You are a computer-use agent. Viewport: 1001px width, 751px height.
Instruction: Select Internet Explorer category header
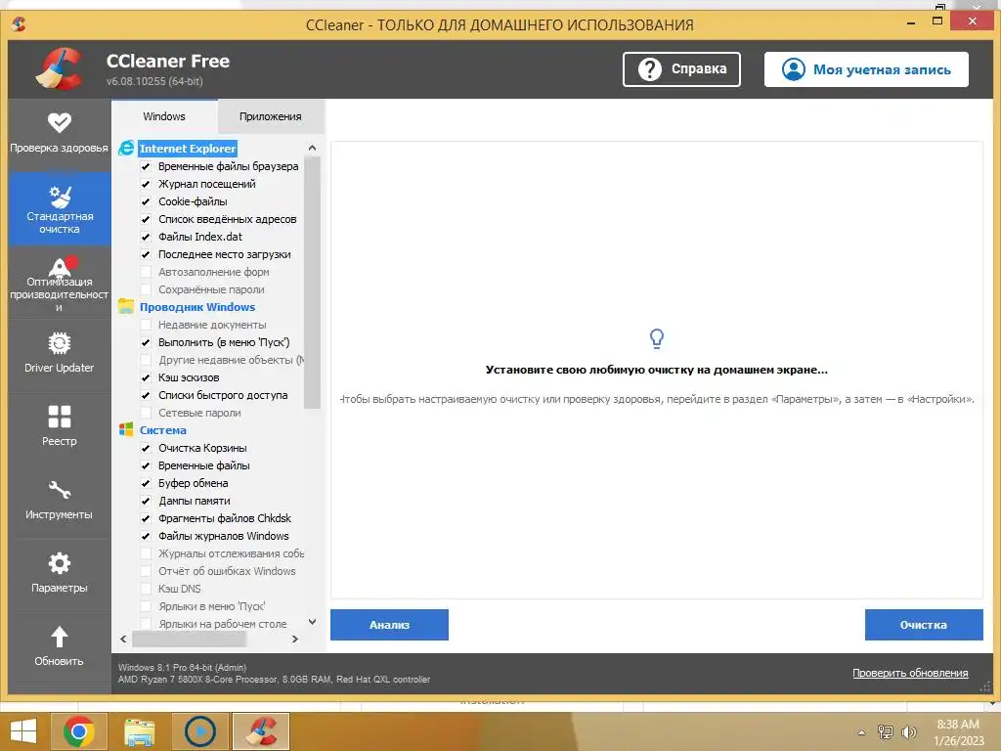[188, 149]
